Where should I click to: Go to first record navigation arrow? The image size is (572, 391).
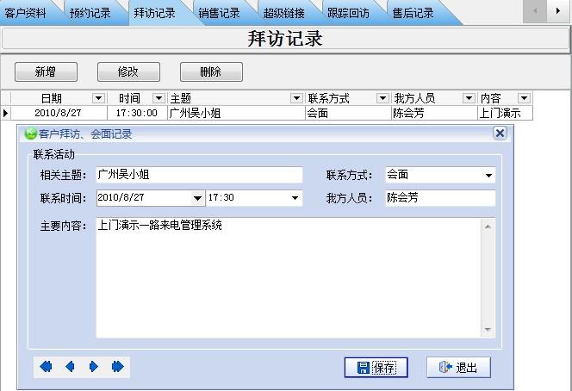[x=46, y=367]
